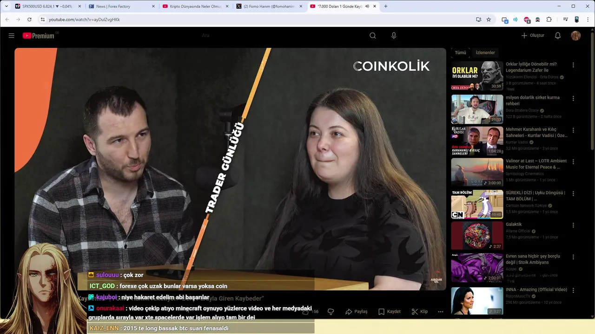Open YouTube notifications bell
Screen dimensions: 595x334
click(558, 36)
